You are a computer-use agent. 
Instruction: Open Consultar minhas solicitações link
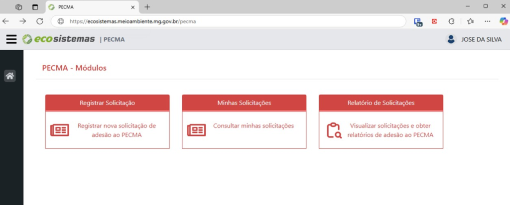click(x=254, y=126)
